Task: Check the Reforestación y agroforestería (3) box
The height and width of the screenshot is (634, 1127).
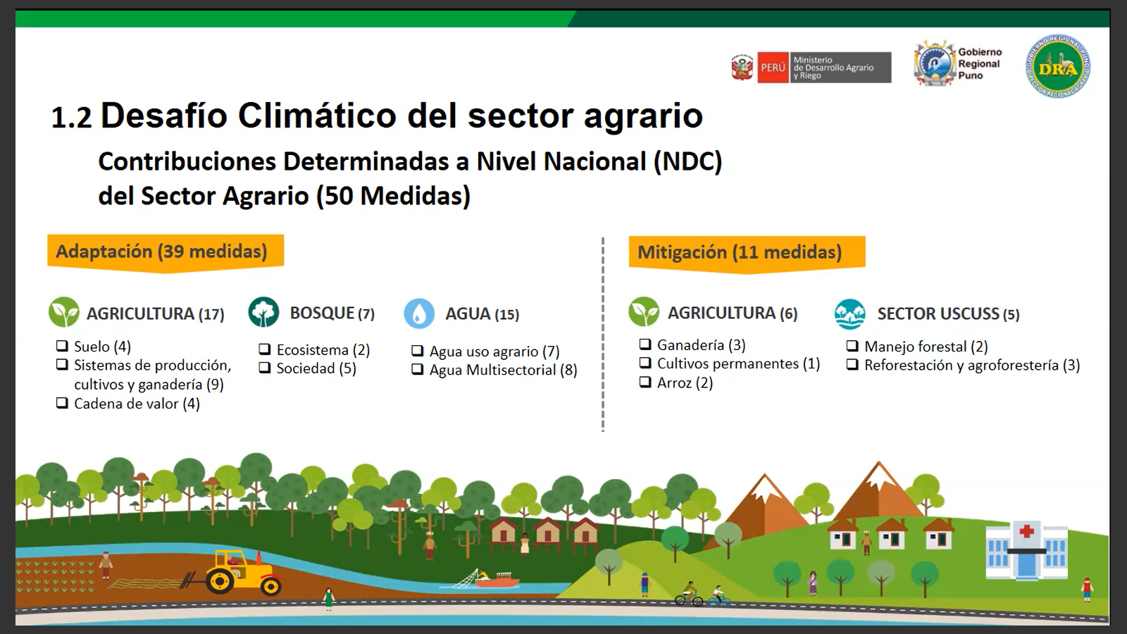Action: coord(852,365)
